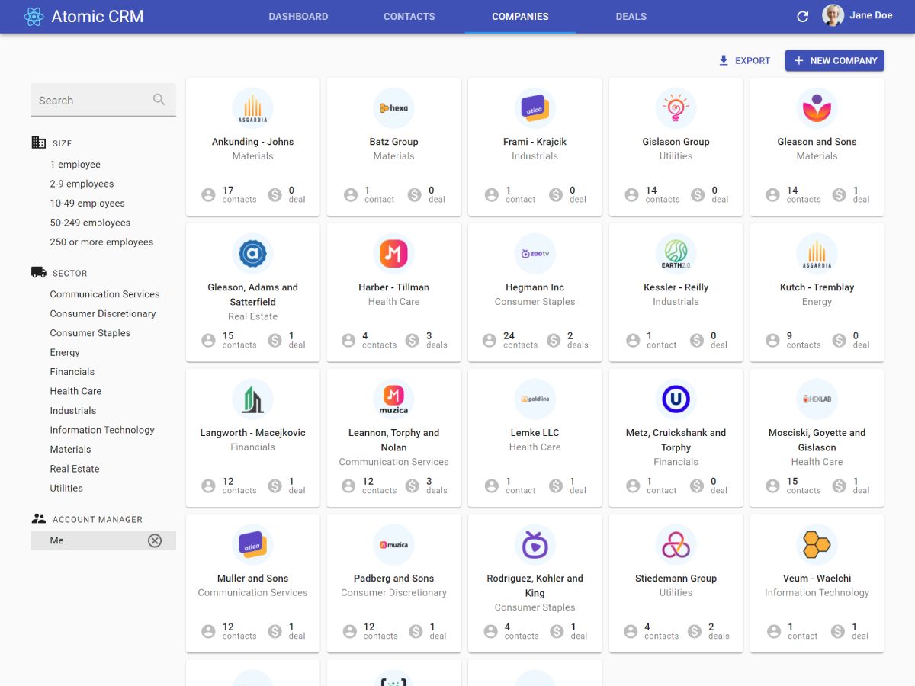This screenshot has width=915, height=686.
Task: Click the HEXLAB logo on Mosciski, Goyette and Gislason
Action: [x=817, y=399]
